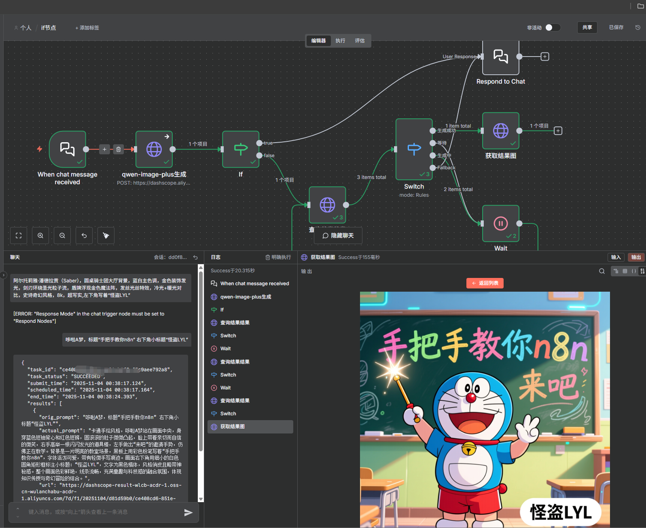Show the 输出 data pane
The width and height of the screenshot is (646, 528).
pyautogui.click(x=636, y=257)
